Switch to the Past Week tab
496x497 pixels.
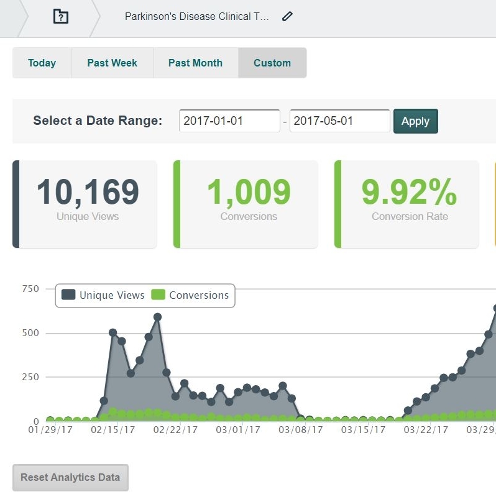coord(112,63)
